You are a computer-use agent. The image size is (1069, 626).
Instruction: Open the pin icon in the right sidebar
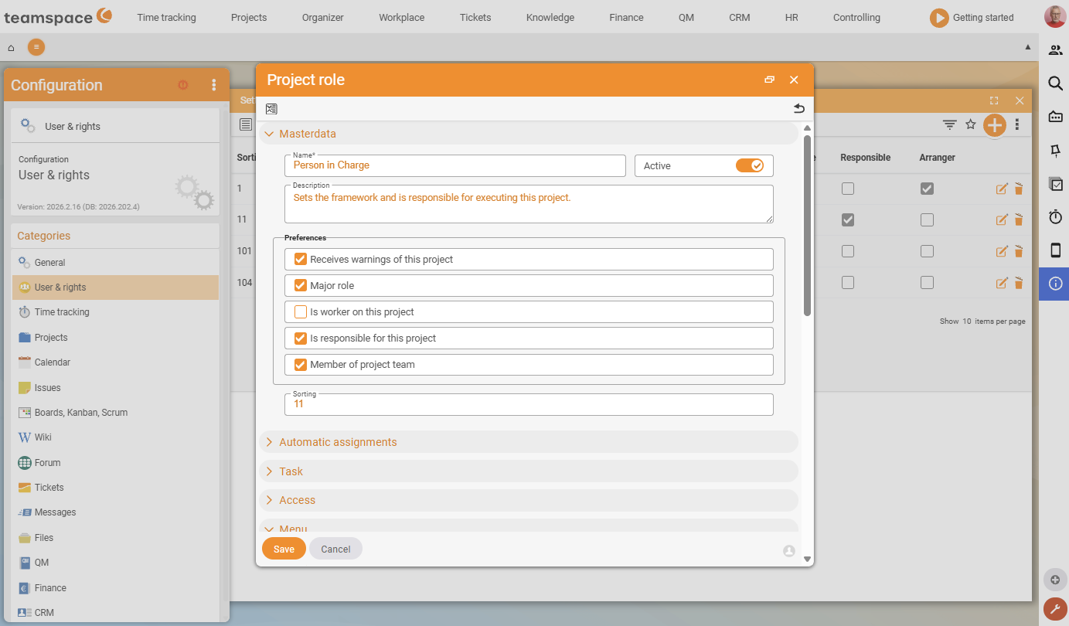[x=1055, y=150]
